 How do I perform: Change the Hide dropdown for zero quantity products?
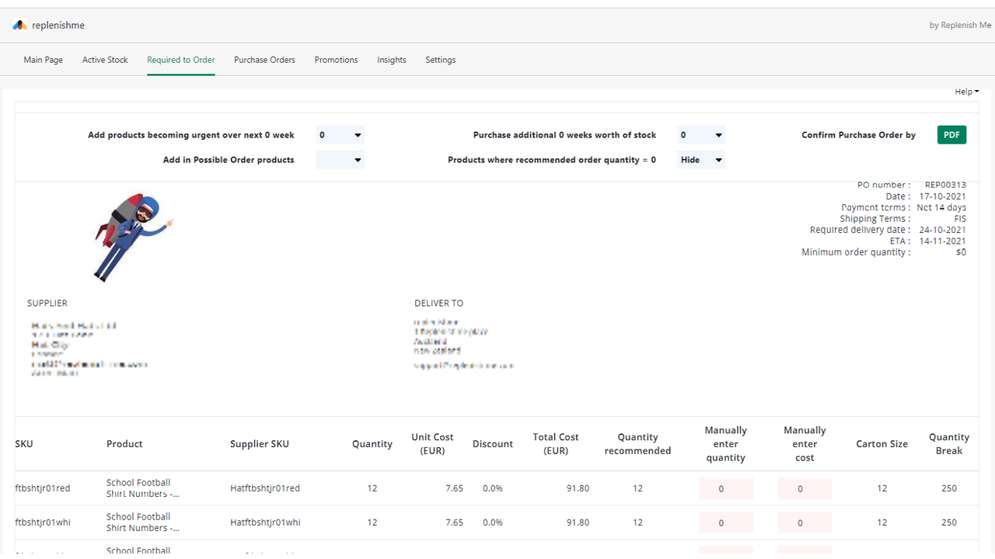pyautogui.click(x=701, y=160)
